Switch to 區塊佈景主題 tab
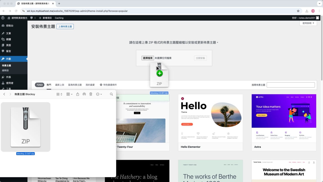 [x=75, y=85]
